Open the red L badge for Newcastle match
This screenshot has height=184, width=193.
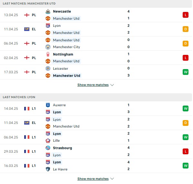pyautogui.click(x=186, y=15)
